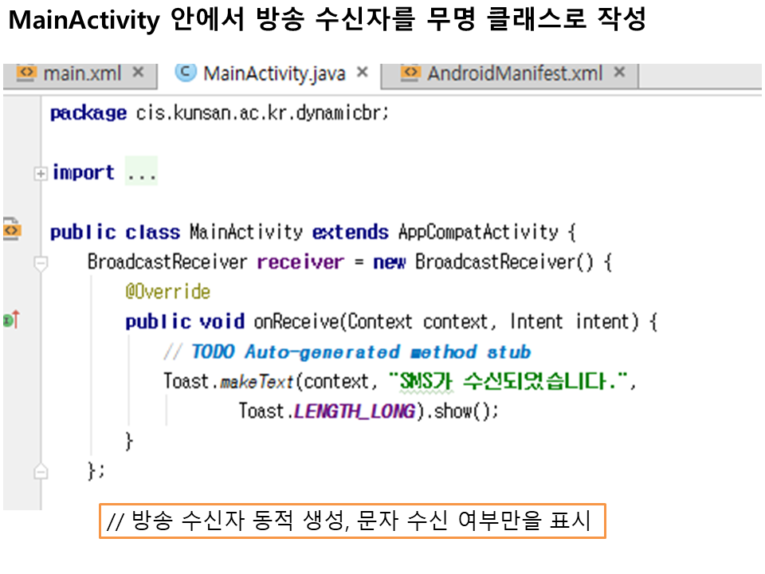Click the @Override annotation
The image size is (765, 574).
pos(167,292)
